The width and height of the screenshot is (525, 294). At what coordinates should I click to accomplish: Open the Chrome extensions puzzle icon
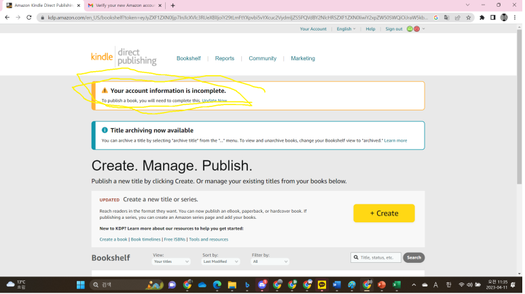(x=482, y=18)
